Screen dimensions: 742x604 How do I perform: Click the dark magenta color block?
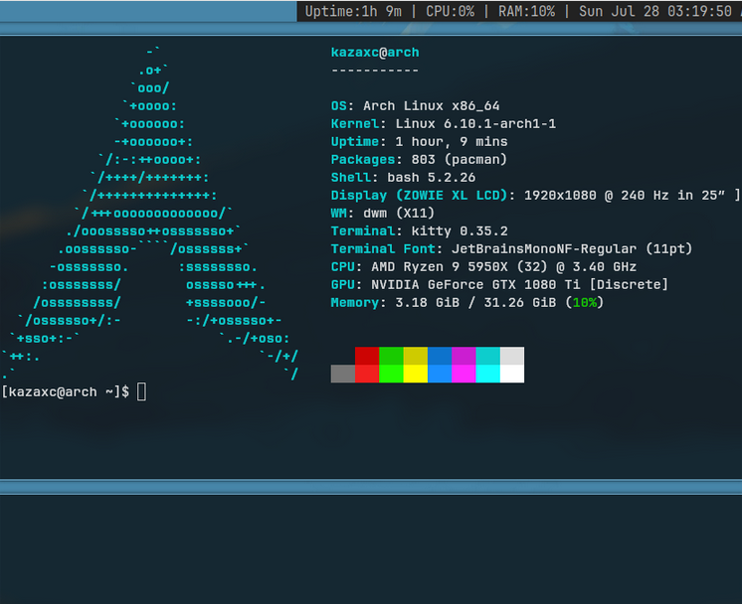pyautogui.click(x=464, y=356)
